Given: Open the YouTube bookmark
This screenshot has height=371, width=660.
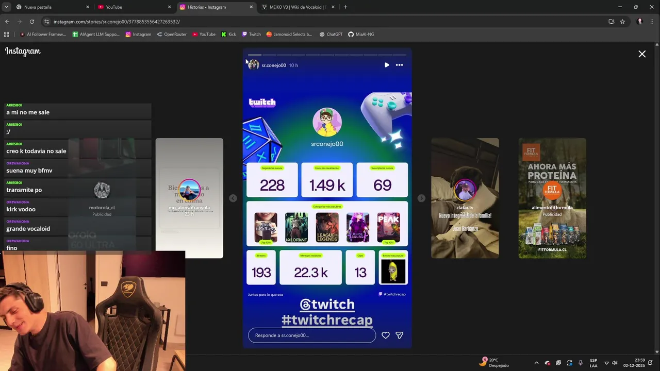Looking at the screenshot, I should coord(204,35).
